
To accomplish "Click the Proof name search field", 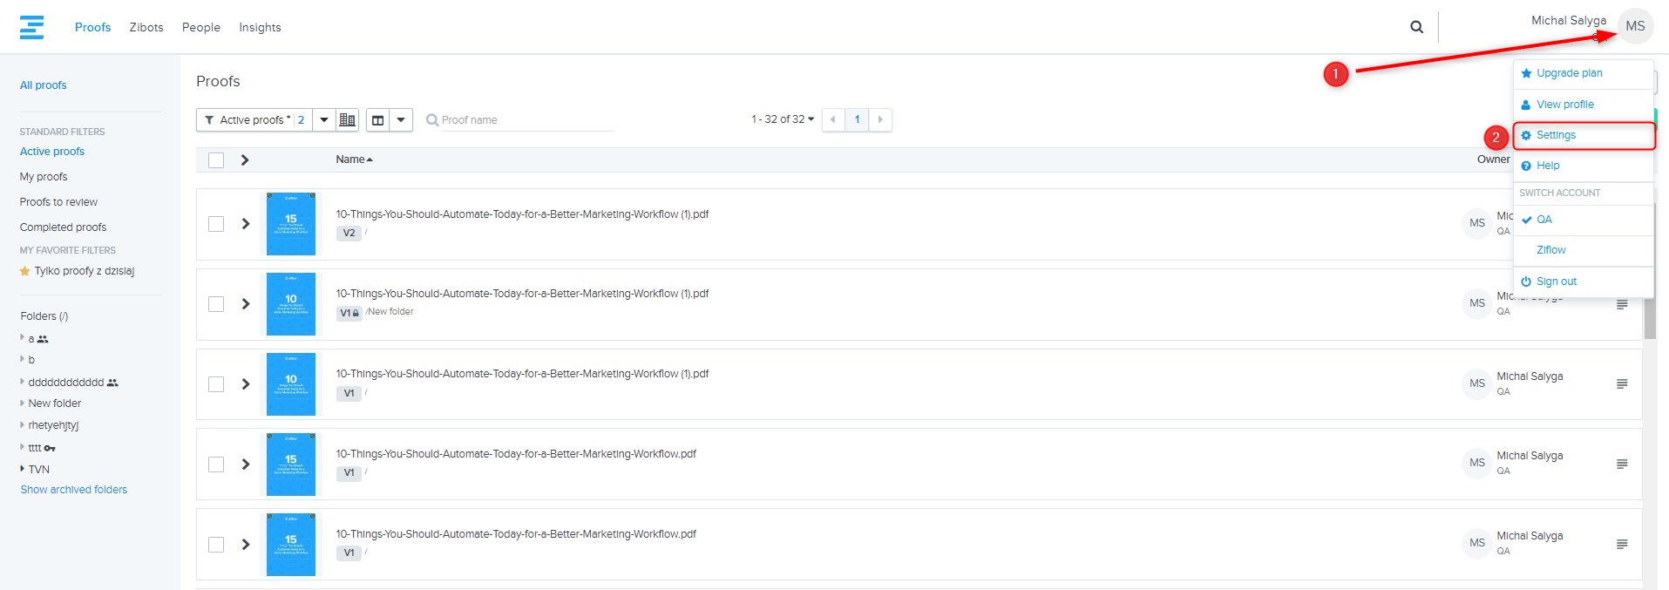I will 523,120.
